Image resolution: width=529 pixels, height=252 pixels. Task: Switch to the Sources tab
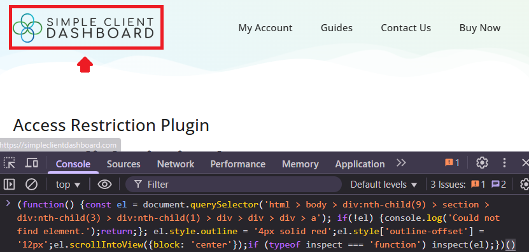(123, 164)
